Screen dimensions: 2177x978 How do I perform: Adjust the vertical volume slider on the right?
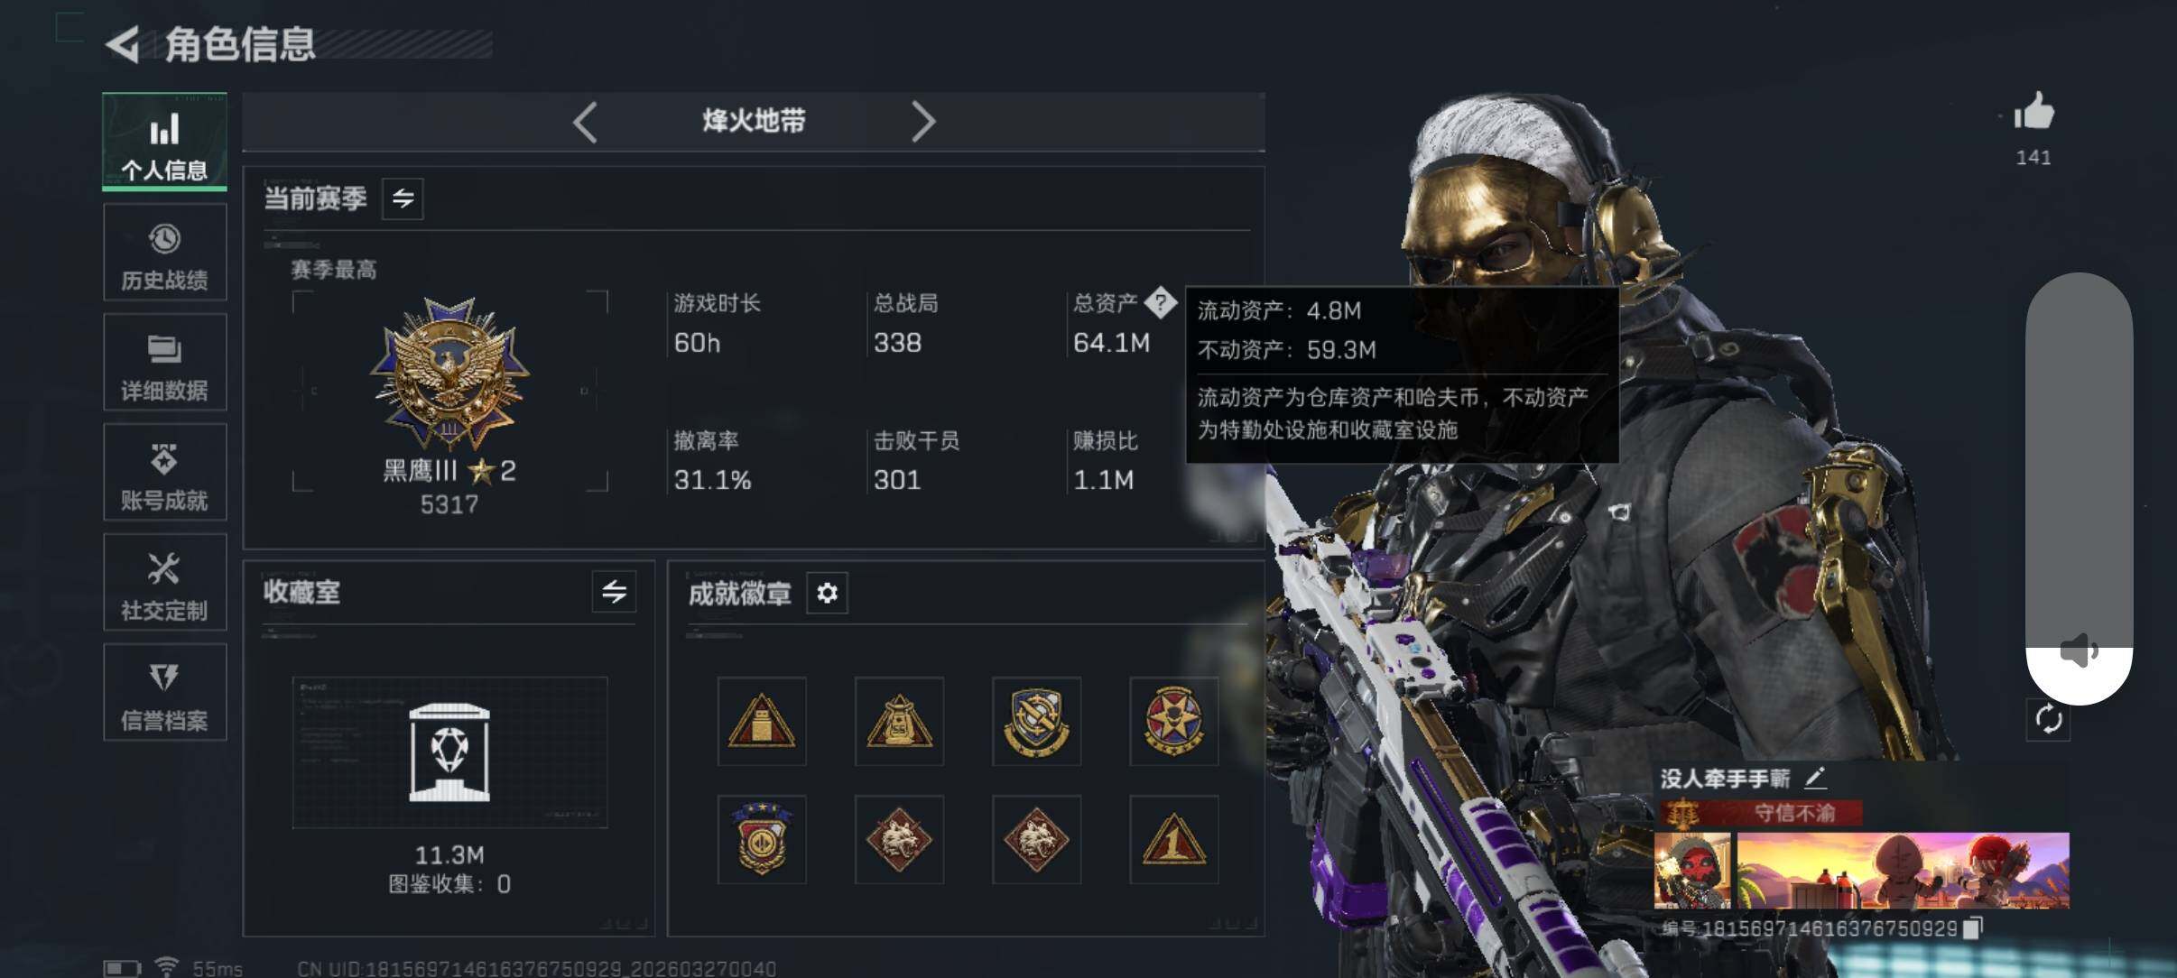click(2079, 488)
